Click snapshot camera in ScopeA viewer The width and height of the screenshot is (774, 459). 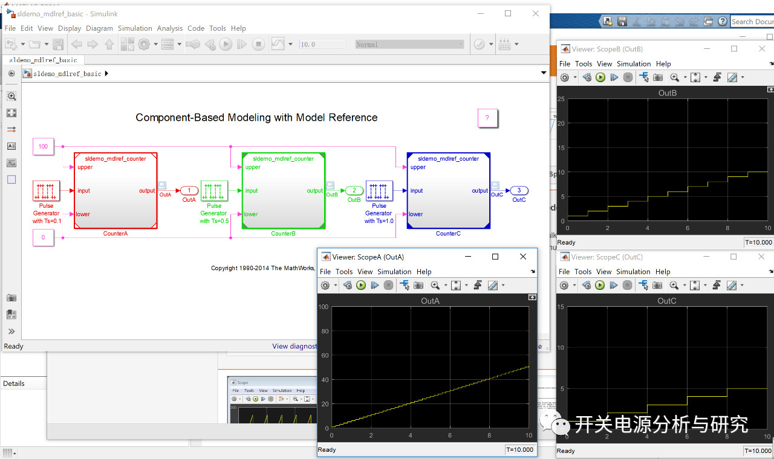coord(418,285)
